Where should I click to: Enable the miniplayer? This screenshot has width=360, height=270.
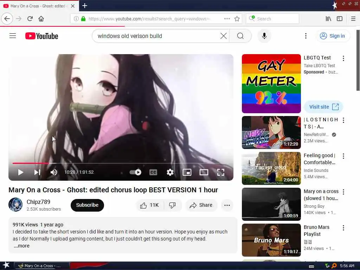point(187,172)
